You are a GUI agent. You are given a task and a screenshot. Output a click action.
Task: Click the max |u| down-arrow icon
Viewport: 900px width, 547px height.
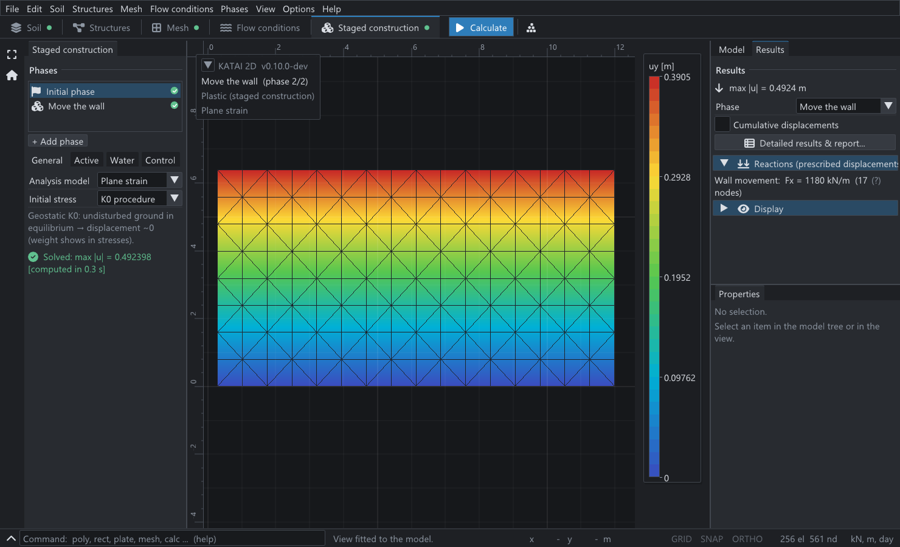719,88
